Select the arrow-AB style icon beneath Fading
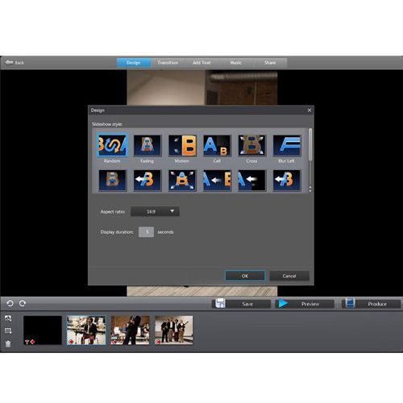 (147, 180)
